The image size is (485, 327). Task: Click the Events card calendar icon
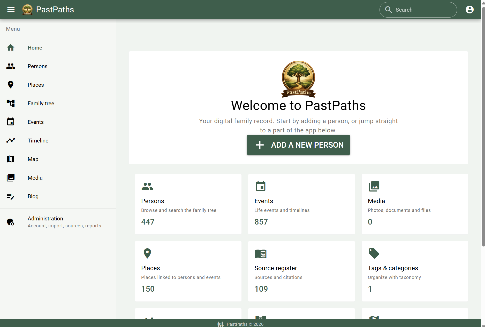(x=261, y=186)
